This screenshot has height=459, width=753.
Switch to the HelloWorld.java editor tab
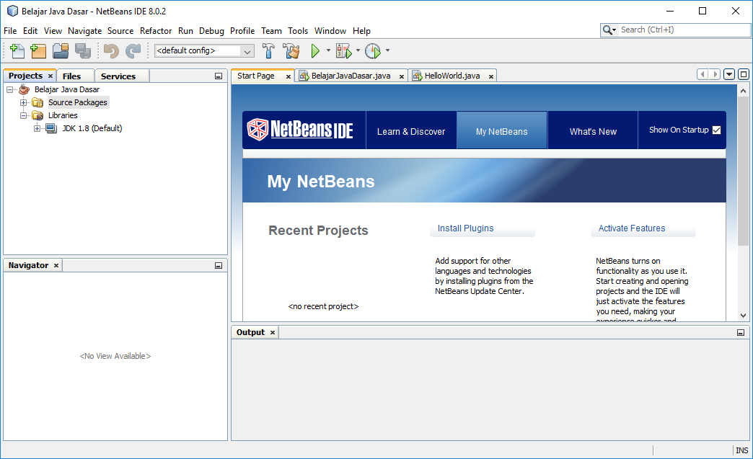(x=452, y=75)
